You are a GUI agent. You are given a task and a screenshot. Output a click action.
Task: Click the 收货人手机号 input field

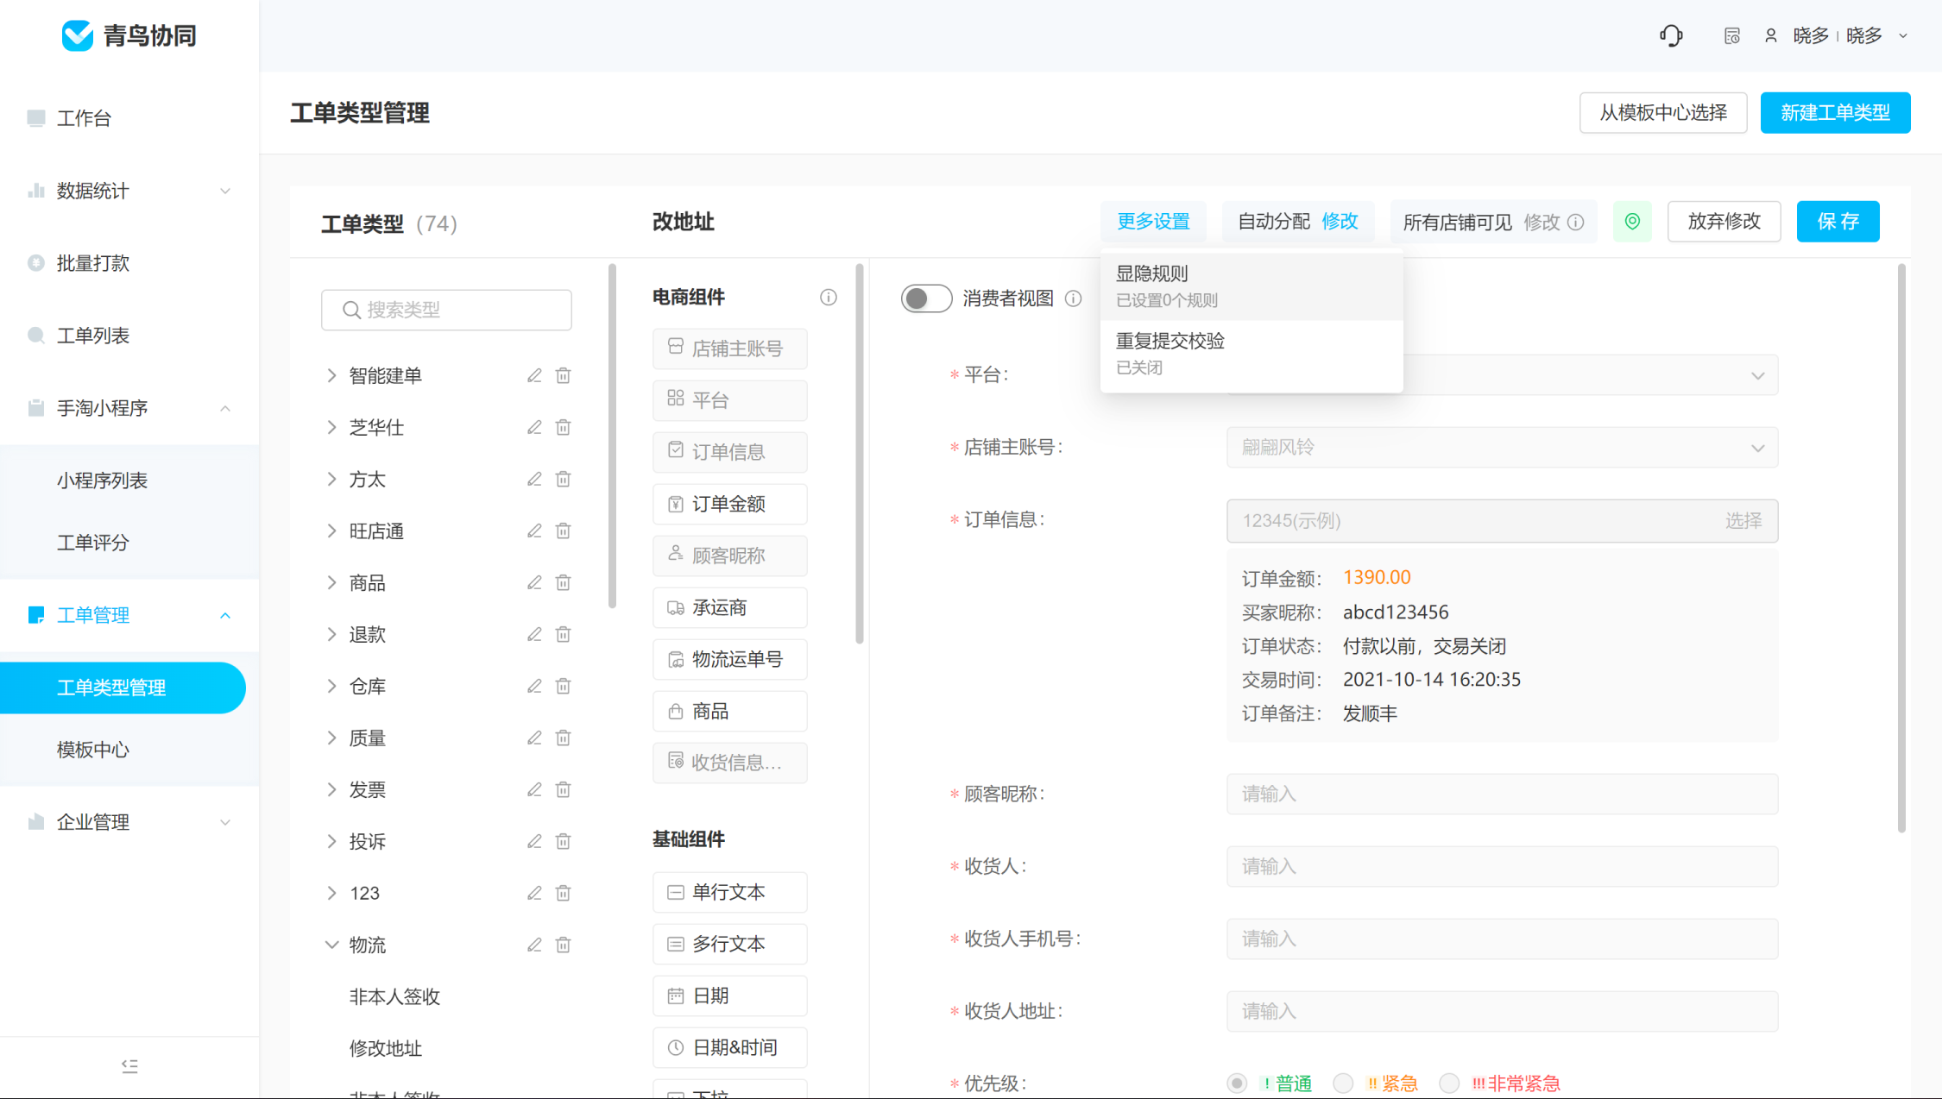coord(1502,939)
